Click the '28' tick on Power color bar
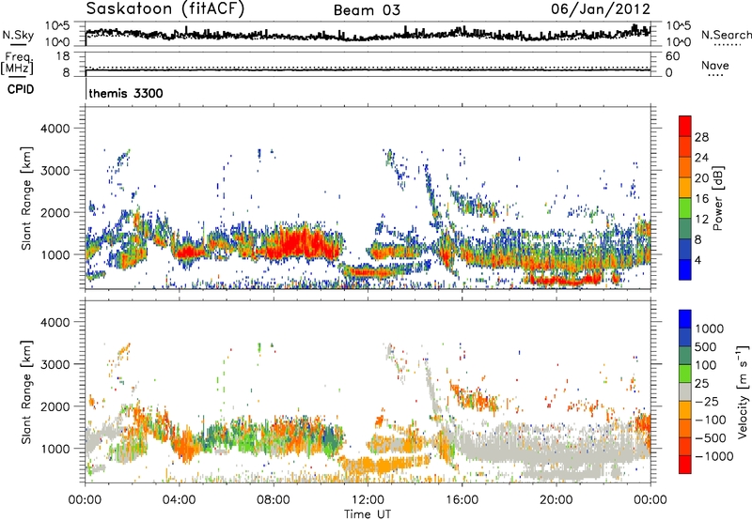The width and height of the screenshot is (752, 520). point(701,137)
